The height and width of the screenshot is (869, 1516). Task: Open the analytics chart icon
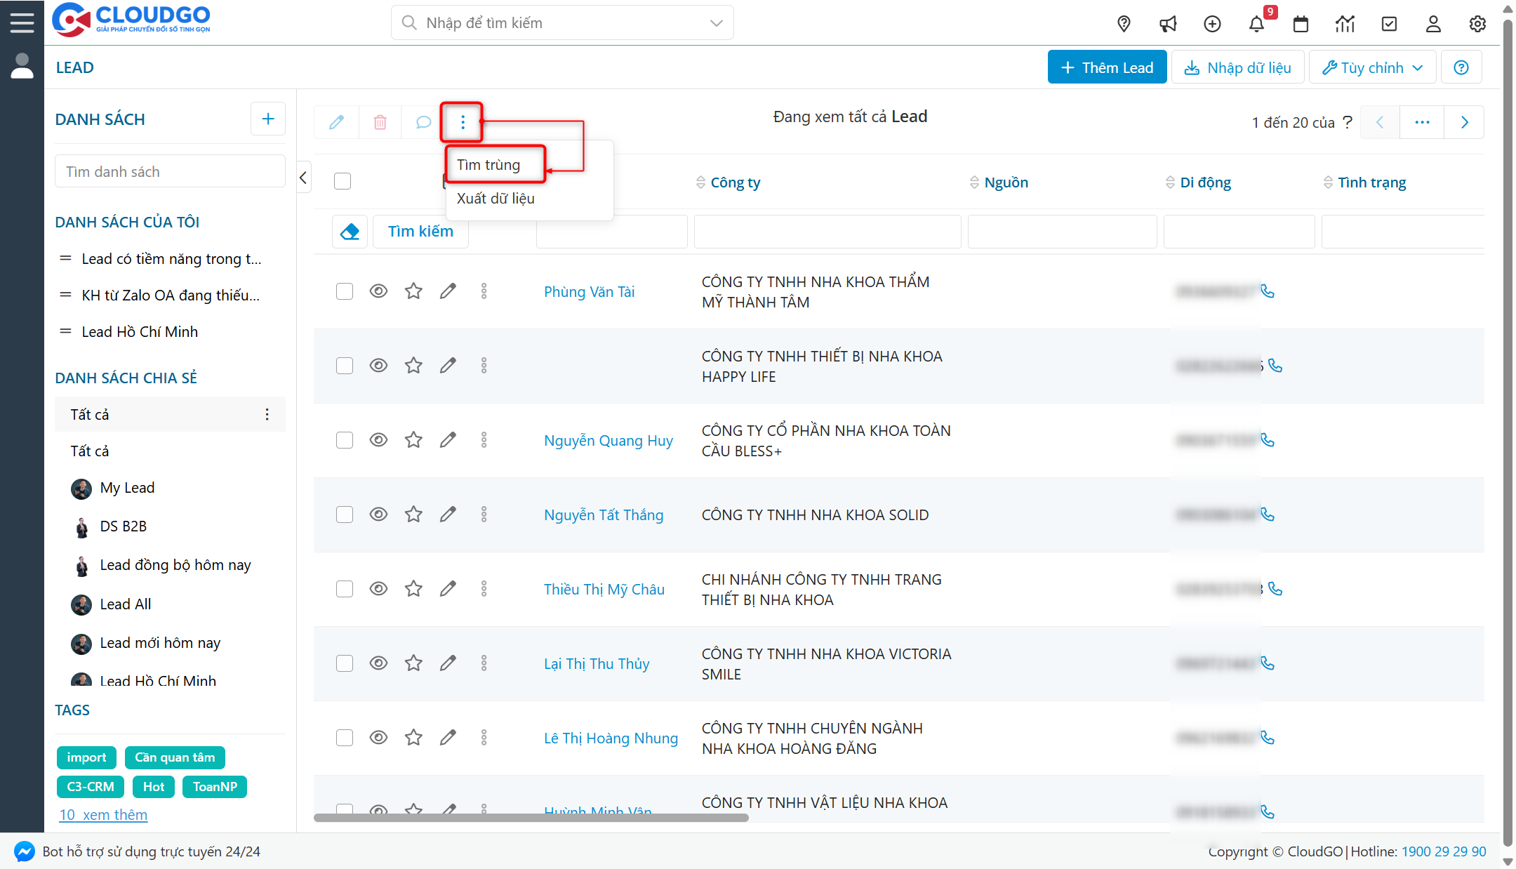tap(1345, 24)
